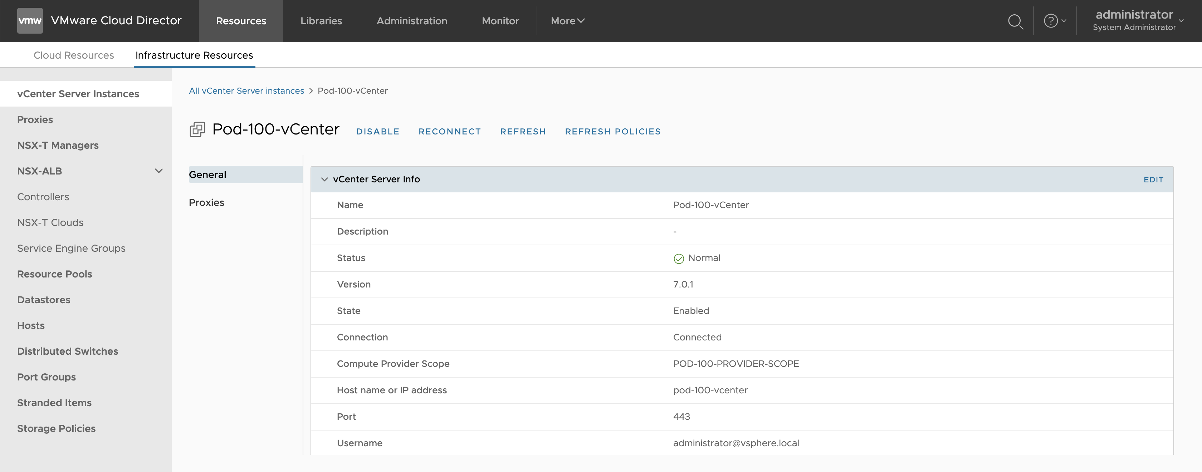The height and width of the screenshot is (472, 1202).
Task: Open the More dropdown menu
Action: click(567, 21)
